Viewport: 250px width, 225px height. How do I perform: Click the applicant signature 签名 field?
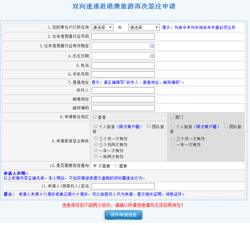(123, 186)
